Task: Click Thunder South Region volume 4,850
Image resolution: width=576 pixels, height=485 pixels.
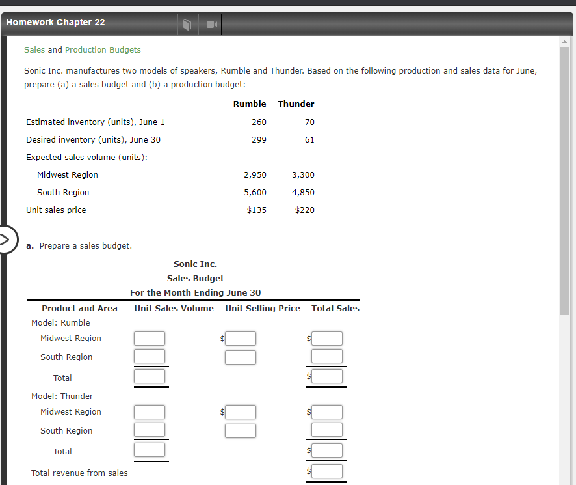Action: [x=304, y=193]
